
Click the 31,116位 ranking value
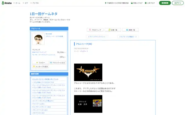[x=60, y=52]
